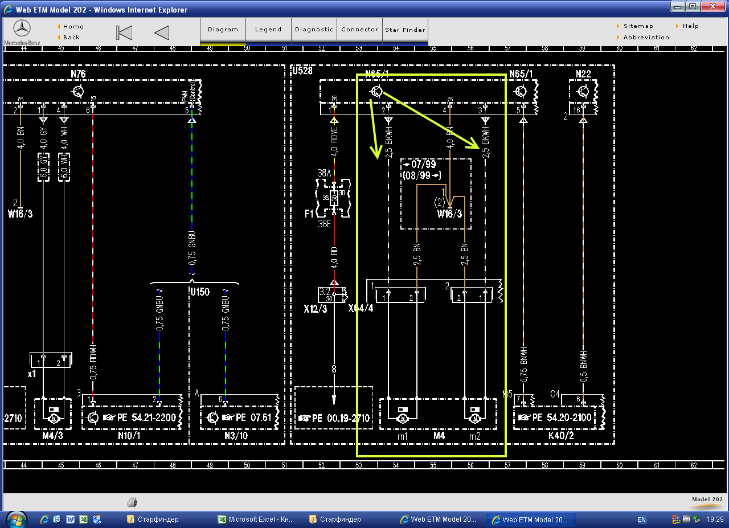Image resolution: width=729 pixels, height=528 pixels.
Task: Click the 0,75 RDWH wire label
Action: (x=92, y=361)
